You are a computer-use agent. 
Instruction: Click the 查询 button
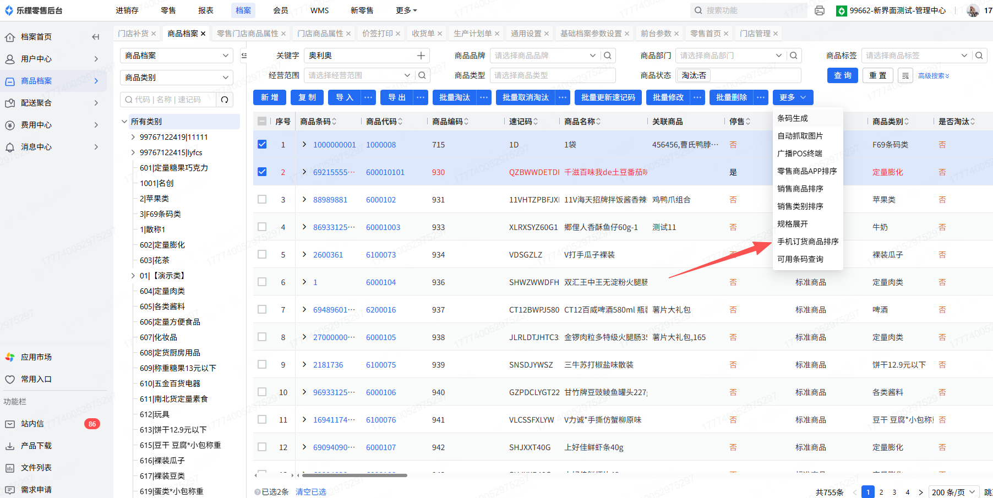pos(842,75)
